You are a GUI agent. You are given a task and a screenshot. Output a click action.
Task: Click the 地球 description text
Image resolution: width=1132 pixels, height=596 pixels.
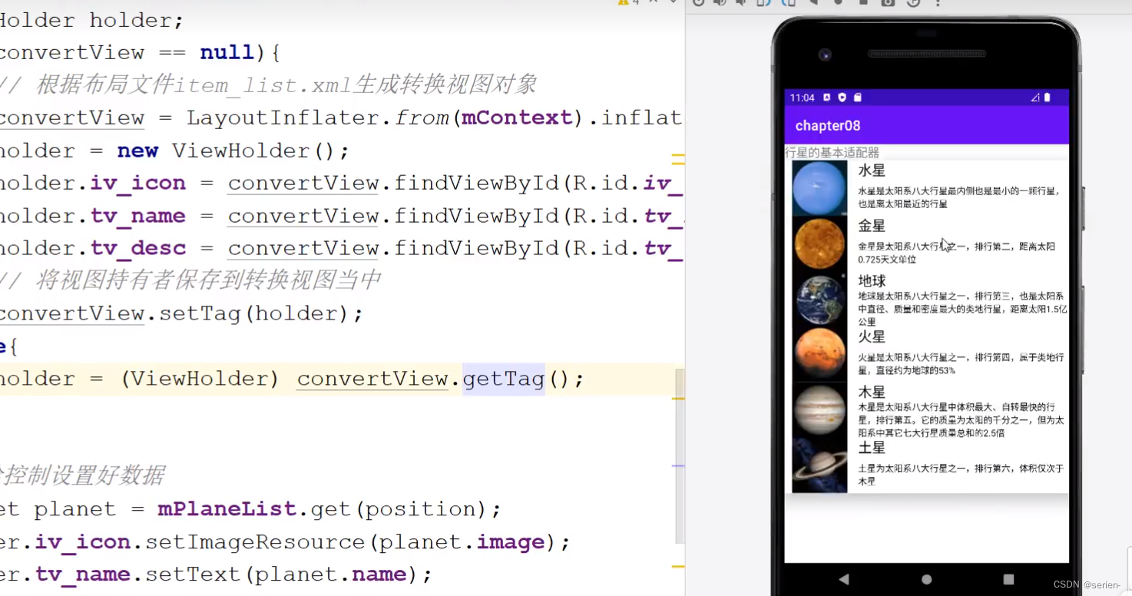point(962,309)
